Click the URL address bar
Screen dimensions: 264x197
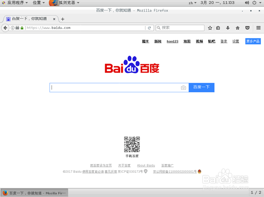(x=85, y=28)
